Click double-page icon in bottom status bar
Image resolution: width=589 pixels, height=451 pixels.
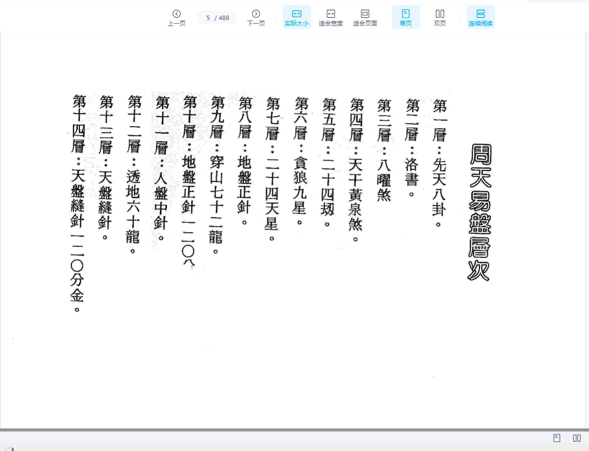click(x=577, y=438)
